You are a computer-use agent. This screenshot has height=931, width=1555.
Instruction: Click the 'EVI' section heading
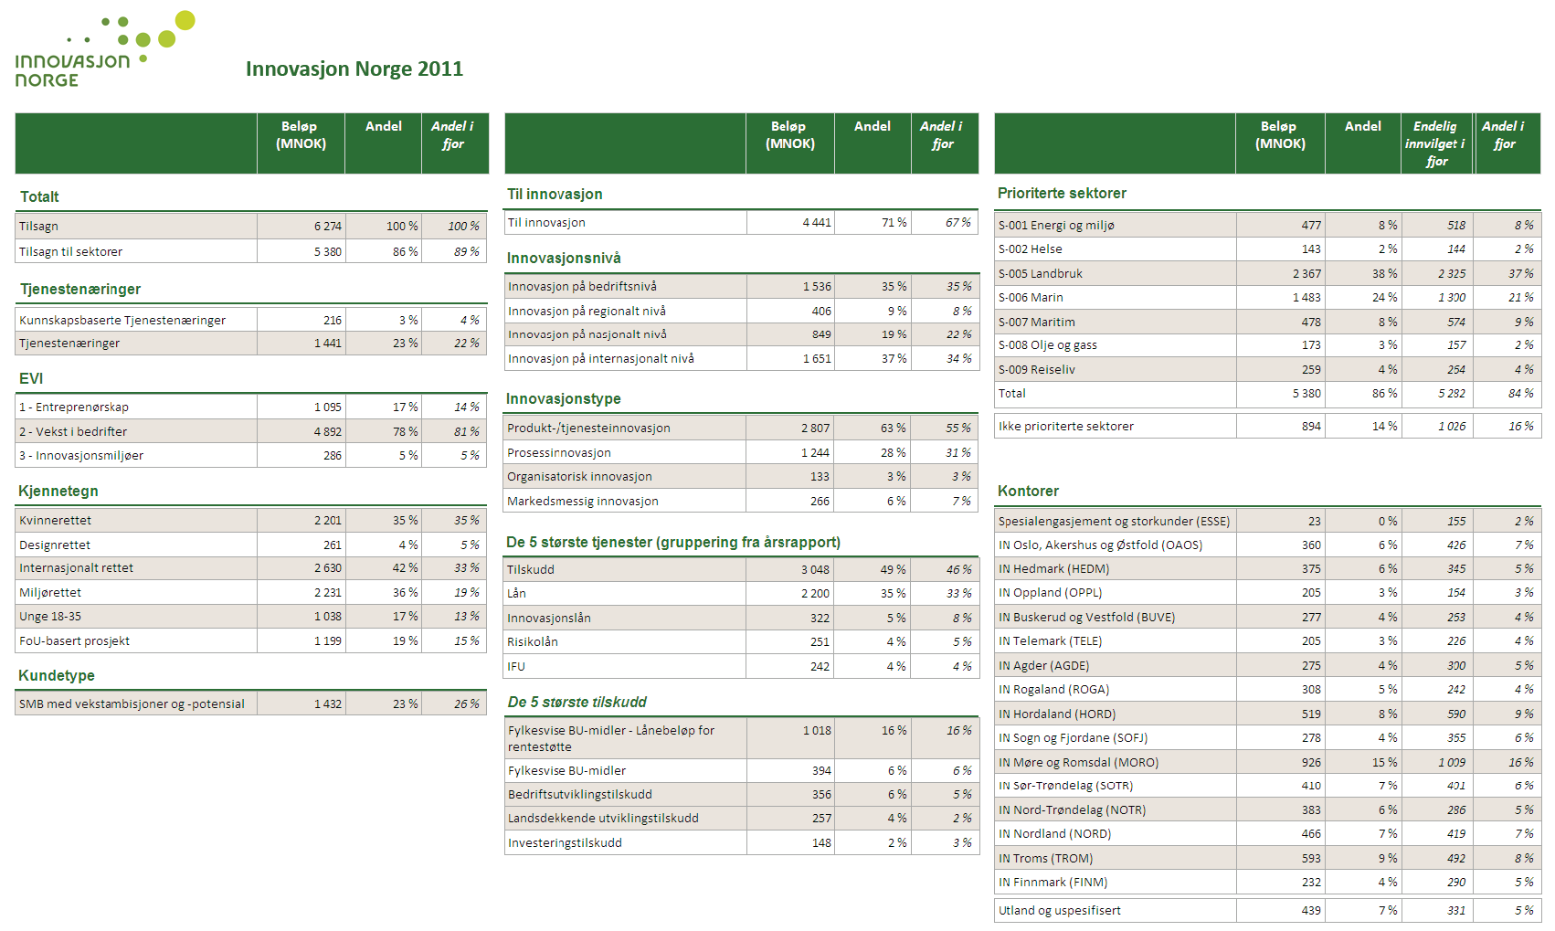[x=31, y=378]
